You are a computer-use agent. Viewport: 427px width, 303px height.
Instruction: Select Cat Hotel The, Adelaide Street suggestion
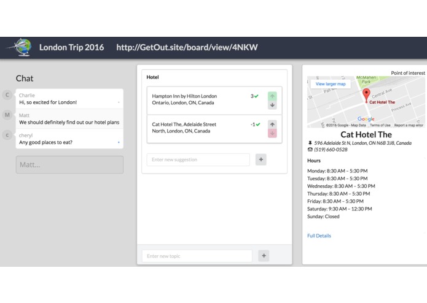214,129
